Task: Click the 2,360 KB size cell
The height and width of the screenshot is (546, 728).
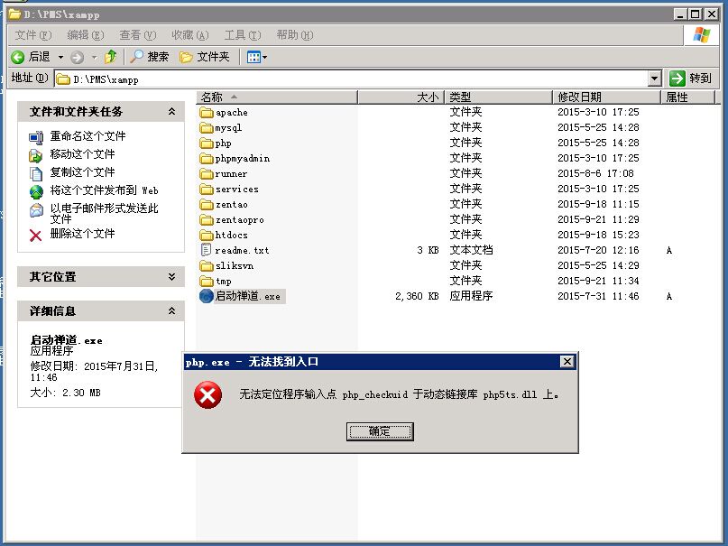Action: (417, 296)
